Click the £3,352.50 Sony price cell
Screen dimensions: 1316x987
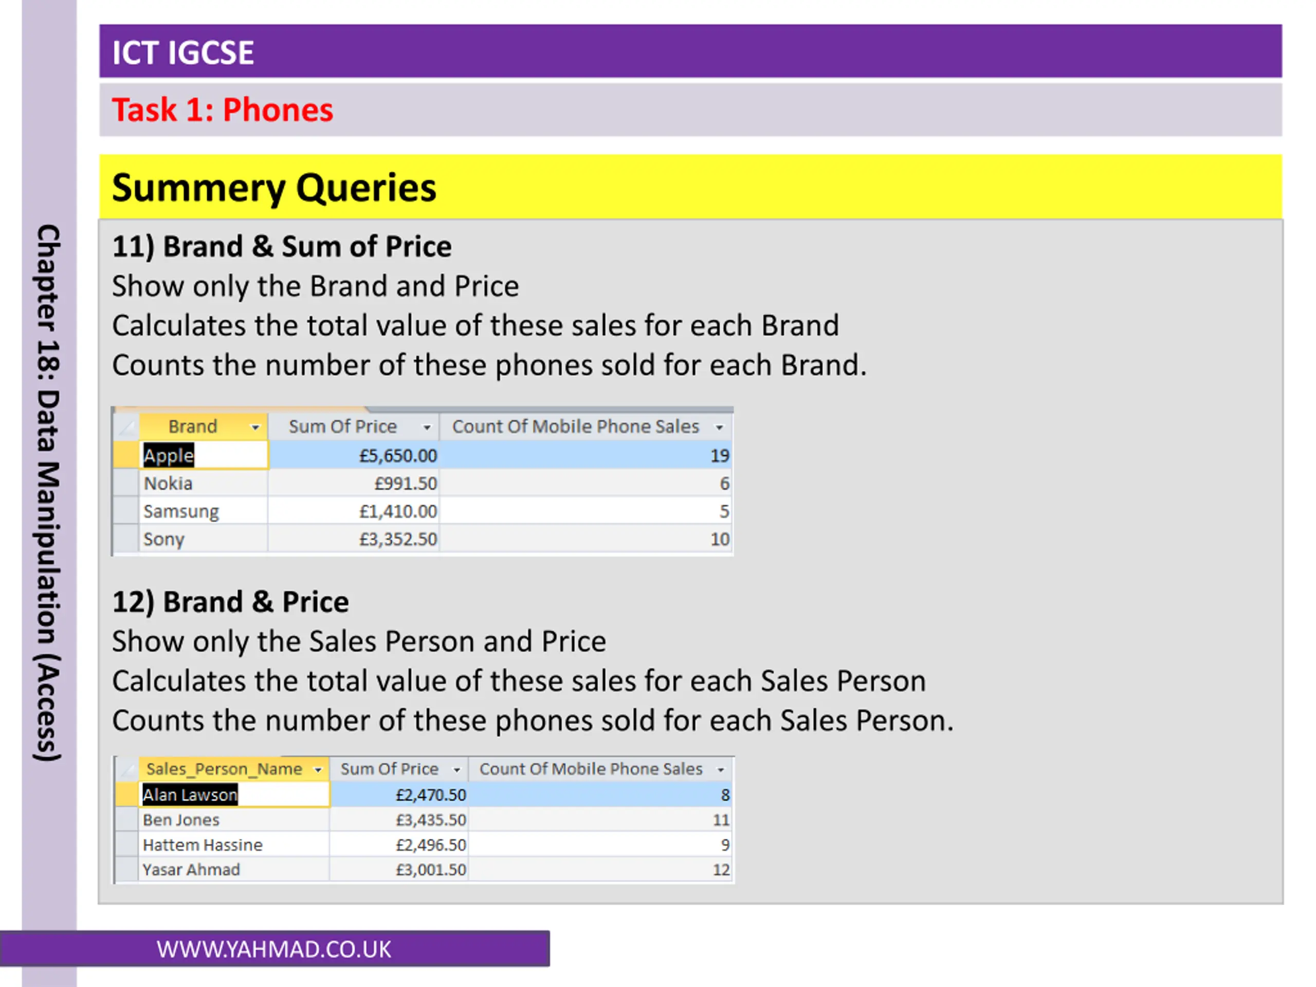click(x=353, y=539)
